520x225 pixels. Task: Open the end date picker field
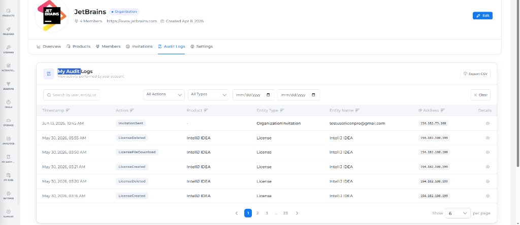pyautogui.click(x=299, y=95)
